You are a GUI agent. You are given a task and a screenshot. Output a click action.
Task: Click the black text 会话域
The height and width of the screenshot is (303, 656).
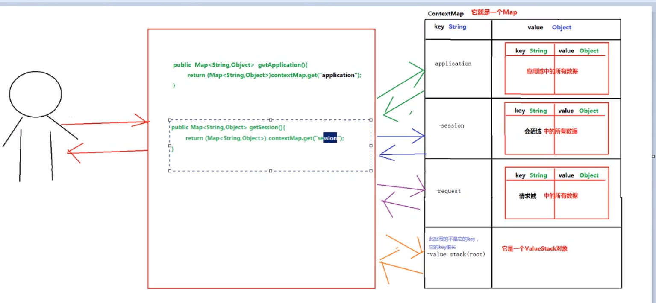[x=532, y=131]
